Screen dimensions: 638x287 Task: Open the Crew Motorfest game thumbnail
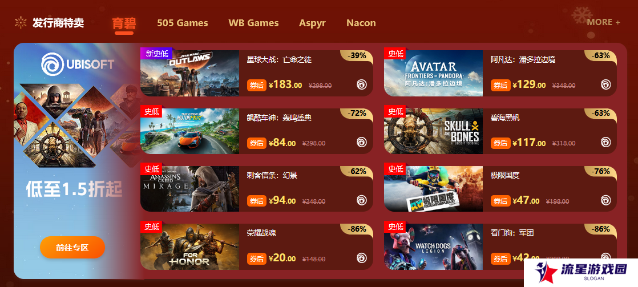189,131
